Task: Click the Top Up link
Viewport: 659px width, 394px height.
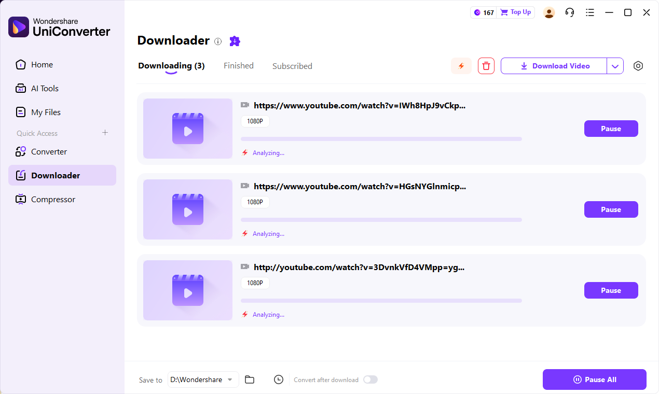Action: click(x=516, y=12)
